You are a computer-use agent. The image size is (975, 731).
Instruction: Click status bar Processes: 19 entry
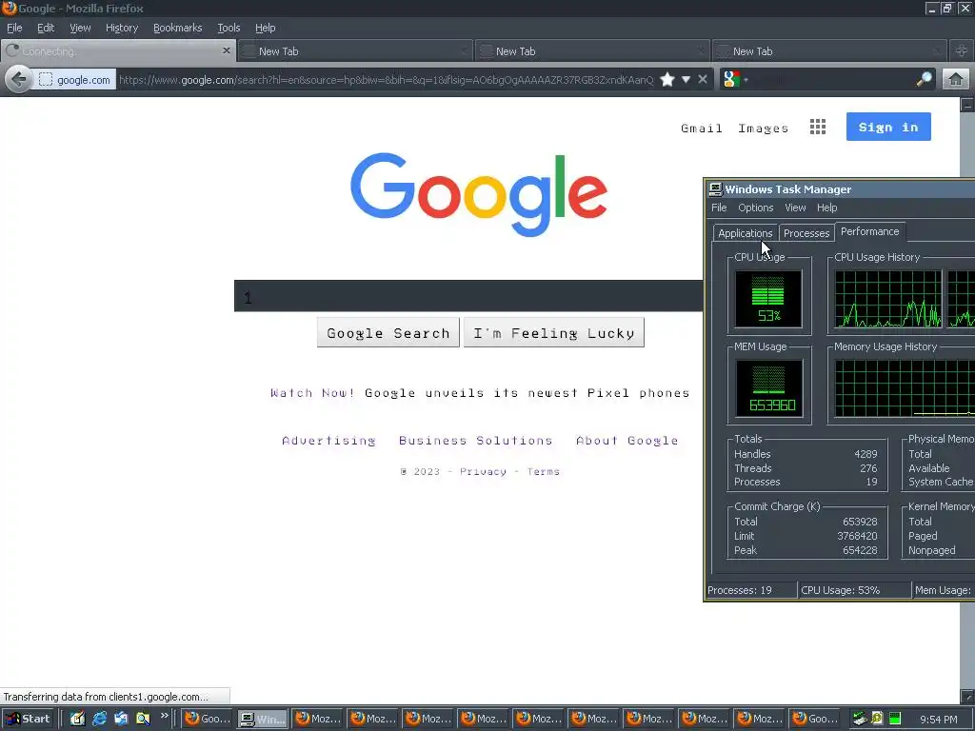point(751,590)
